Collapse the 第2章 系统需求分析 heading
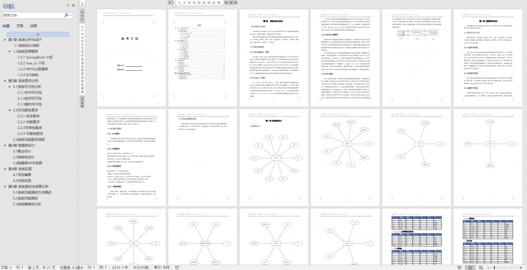This screenshot has height=270, width=527. (x=5, y=81)
